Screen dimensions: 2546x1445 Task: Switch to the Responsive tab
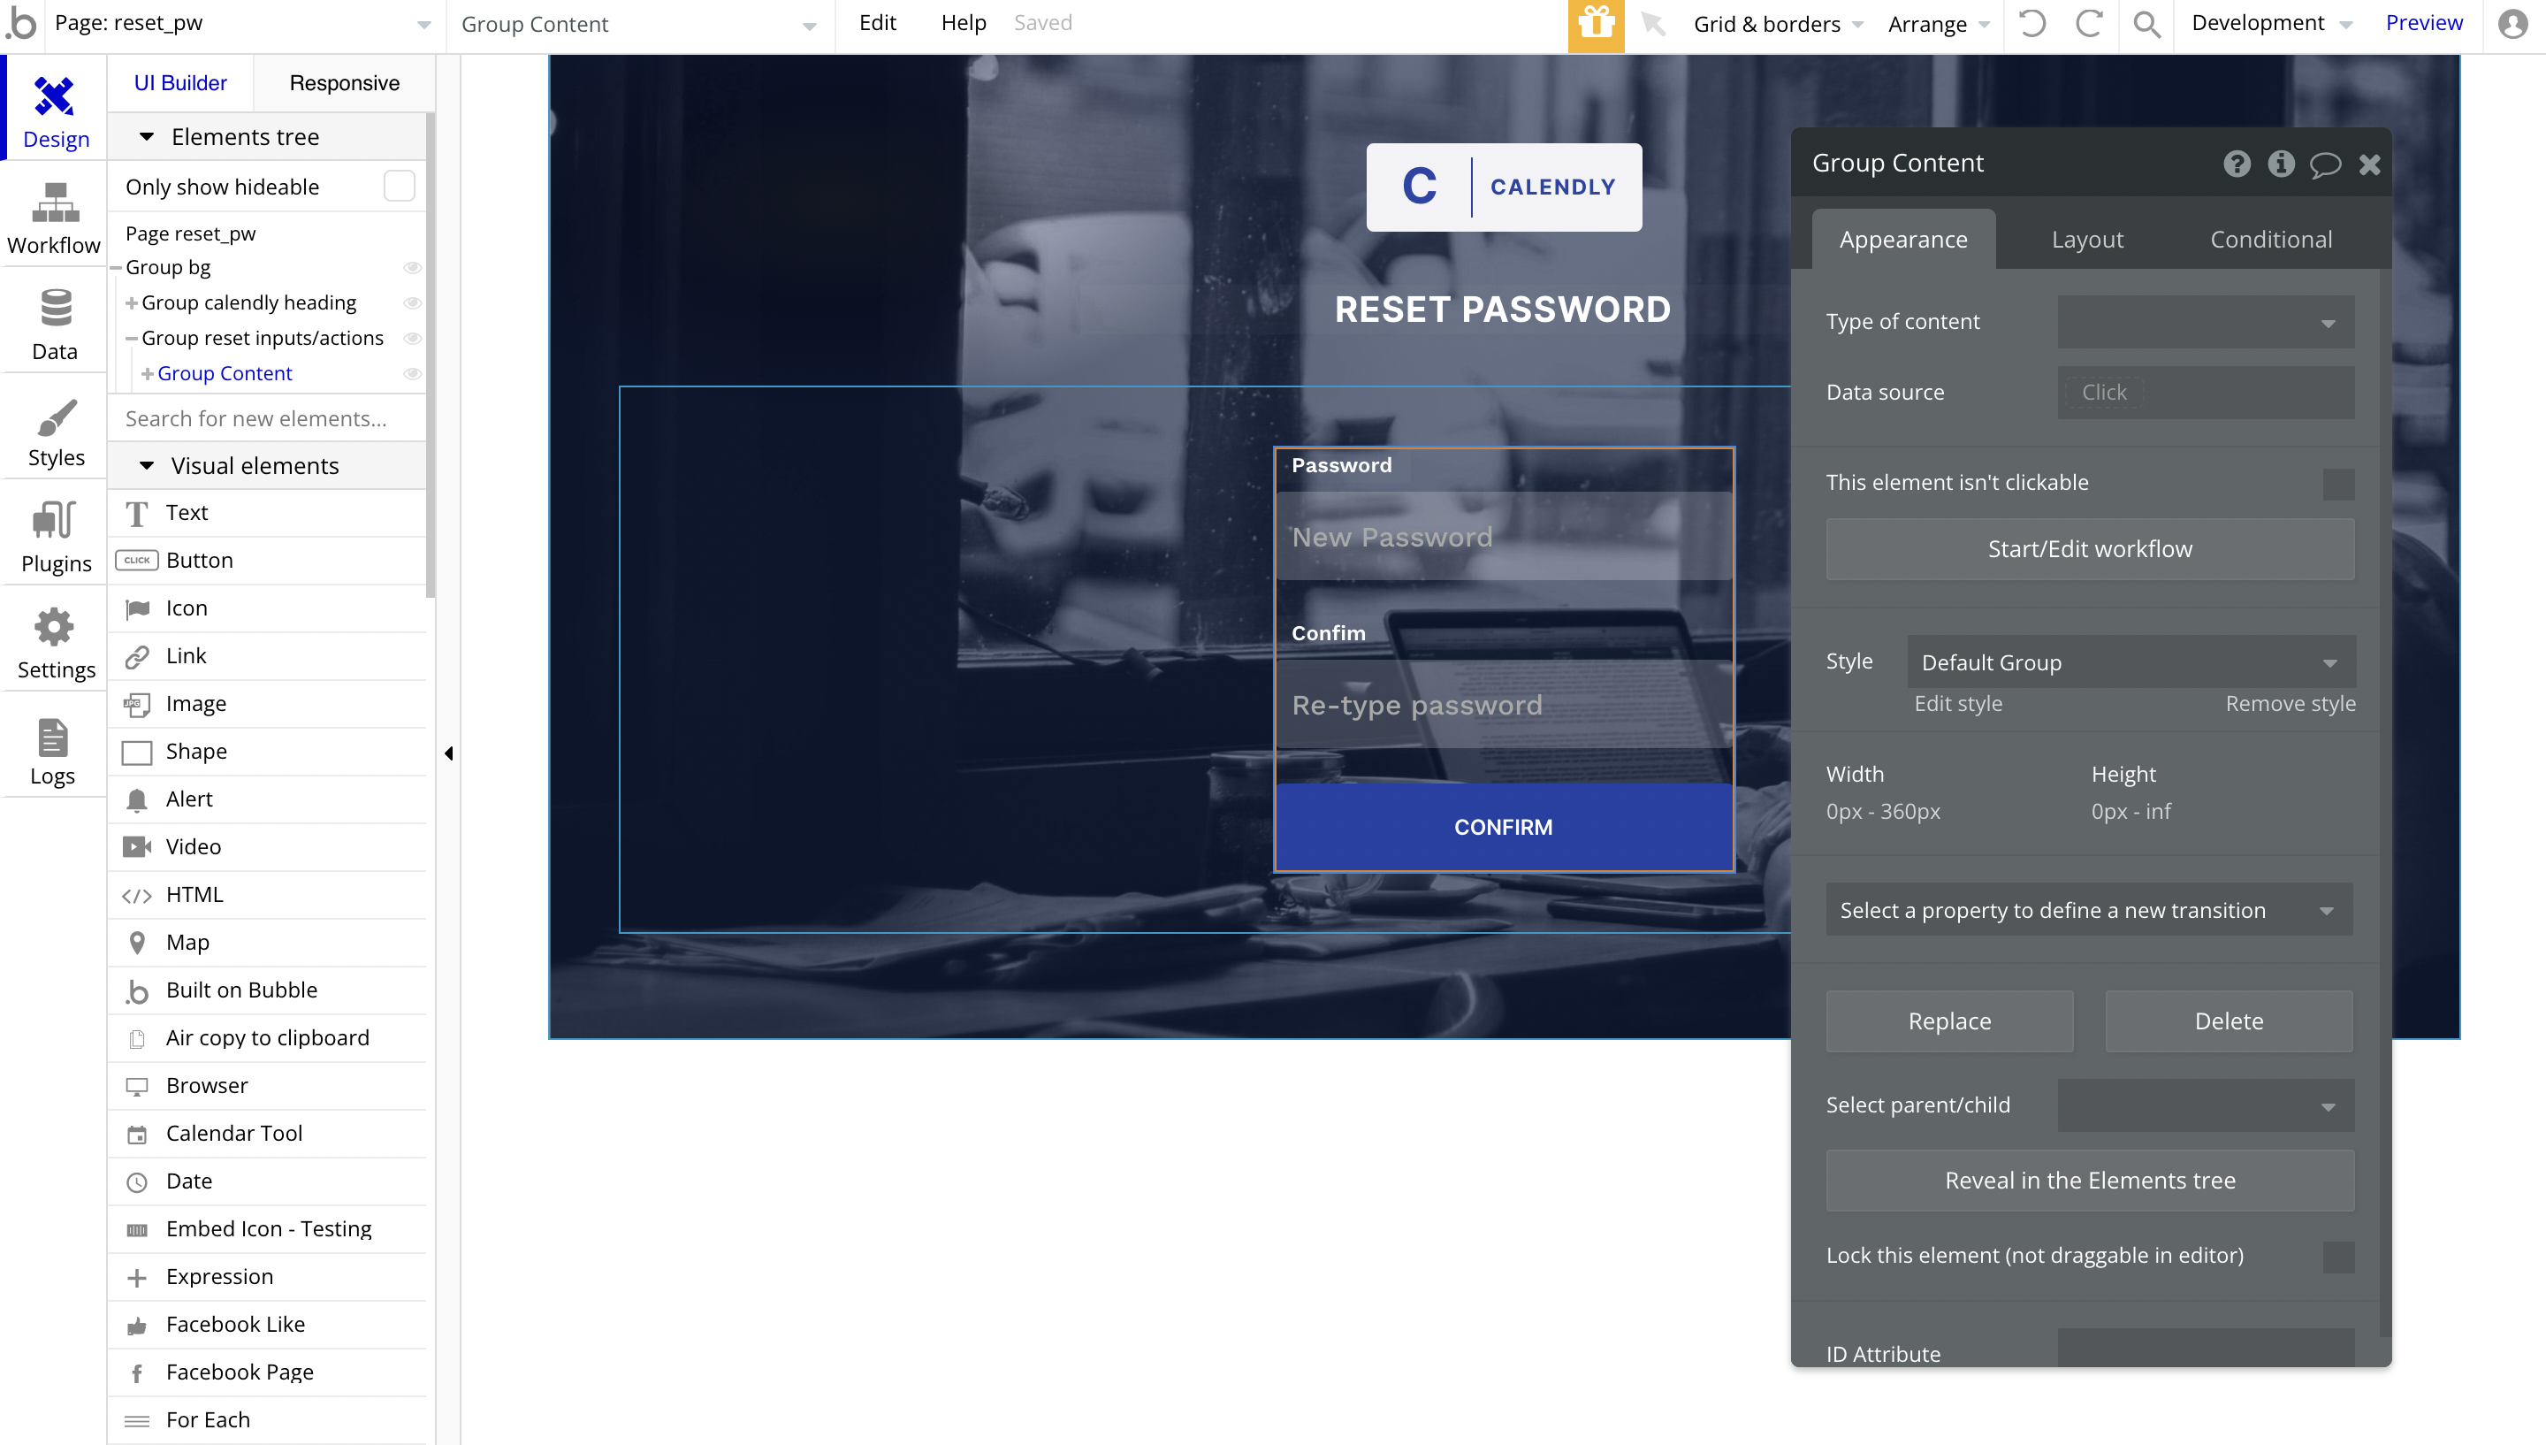[344, 83]
